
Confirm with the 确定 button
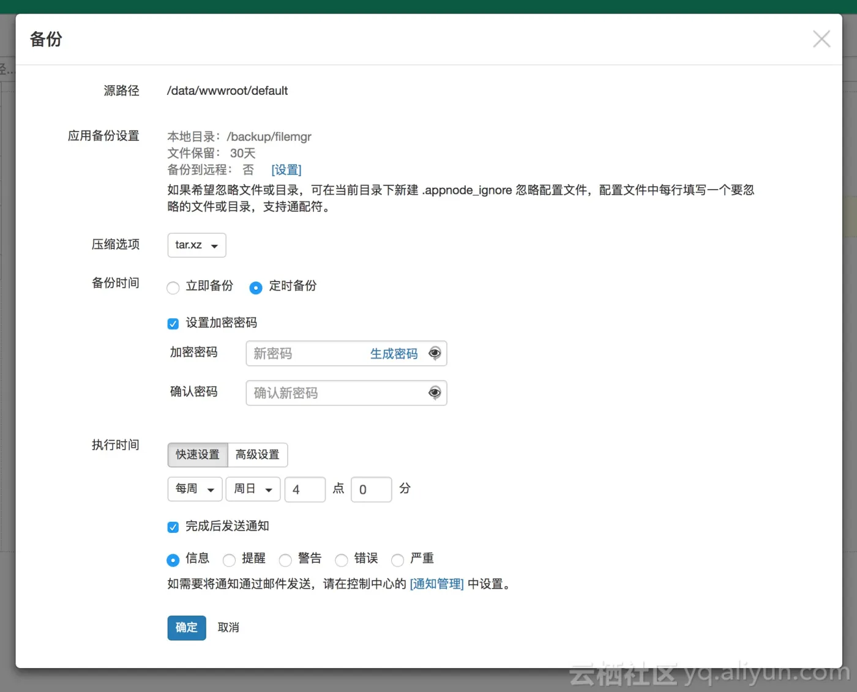187,628
